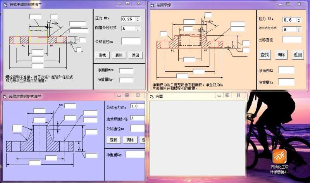Click the 带颈平焊 window title icon
The image size is (310, 183).
152,5
